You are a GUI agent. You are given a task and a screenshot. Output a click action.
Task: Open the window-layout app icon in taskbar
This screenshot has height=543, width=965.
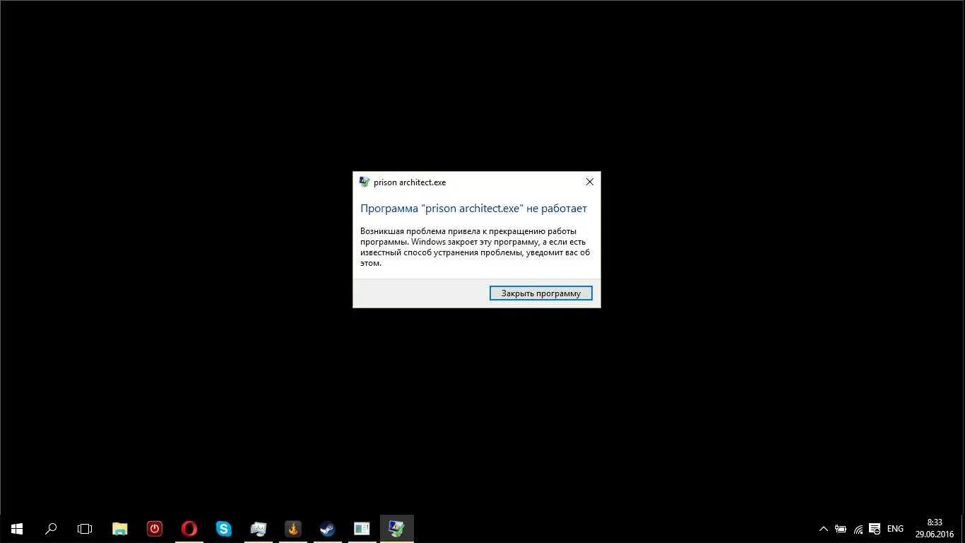pos(362,529)
